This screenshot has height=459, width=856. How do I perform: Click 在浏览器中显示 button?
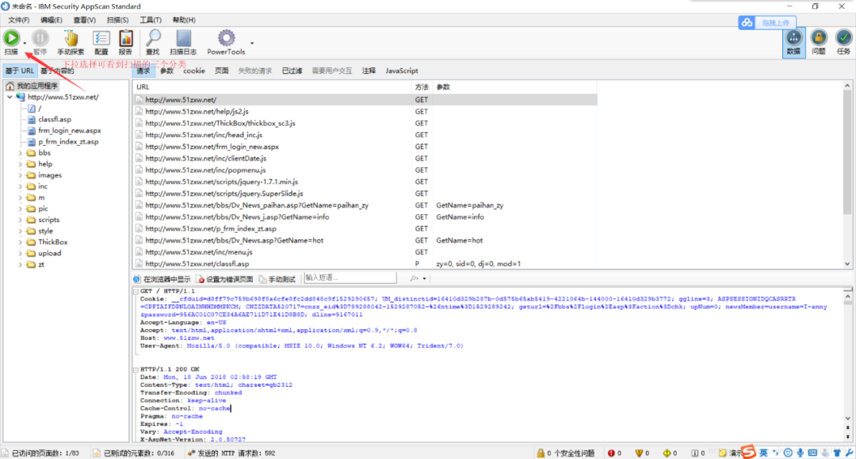click(x=162, y=279)
